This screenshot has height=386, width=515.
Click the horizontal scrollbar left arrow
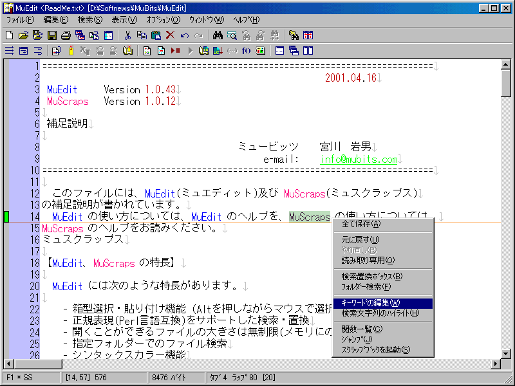[8, 363]
